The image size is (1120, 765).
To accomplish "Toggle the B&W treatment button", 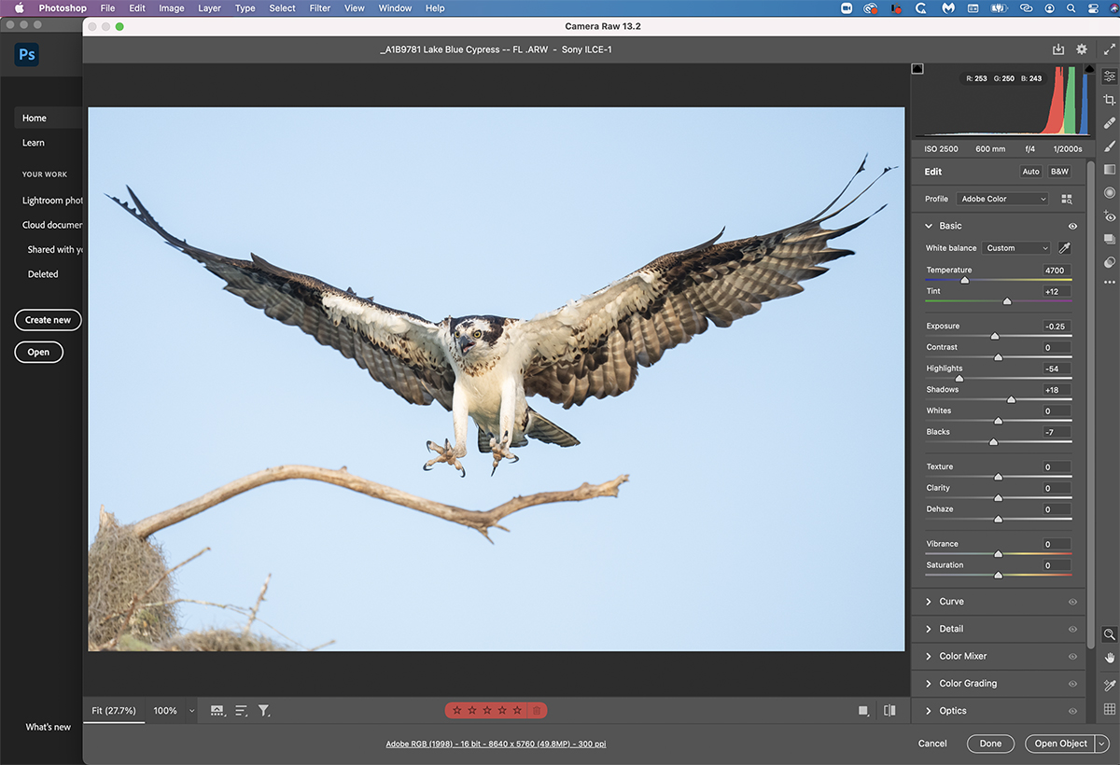I will tap(1059, 172).
